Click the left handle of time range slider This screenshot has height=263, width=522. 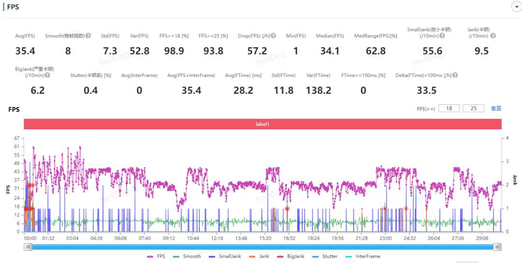[28, 247]
